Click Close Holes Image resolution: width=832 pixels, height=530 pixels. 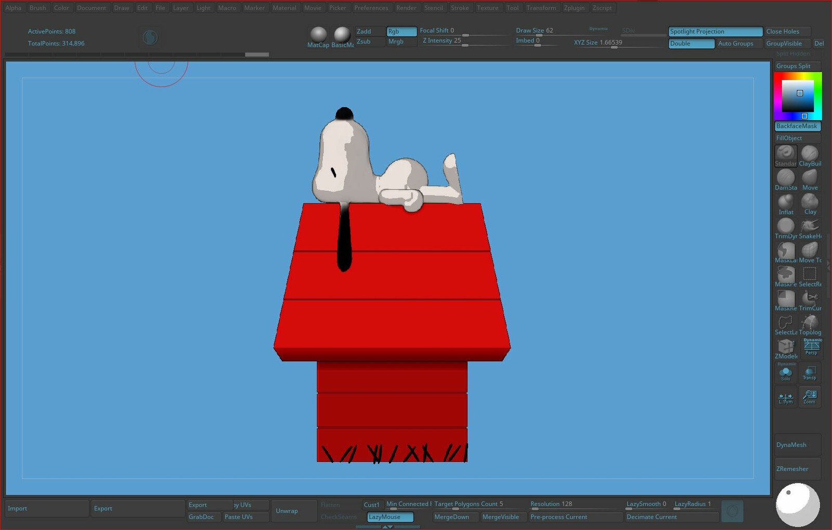(788, 32)
